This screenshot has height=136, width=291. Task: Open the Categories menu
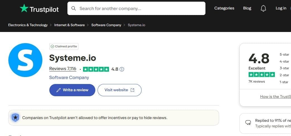tap(224, 8)
